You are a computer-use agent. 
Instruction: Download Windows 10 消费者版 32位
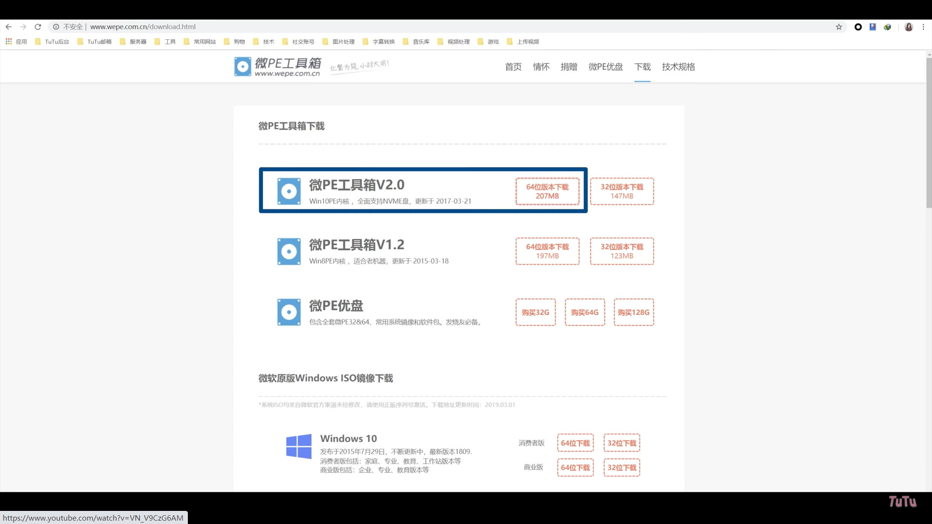[x=622, y=443]
